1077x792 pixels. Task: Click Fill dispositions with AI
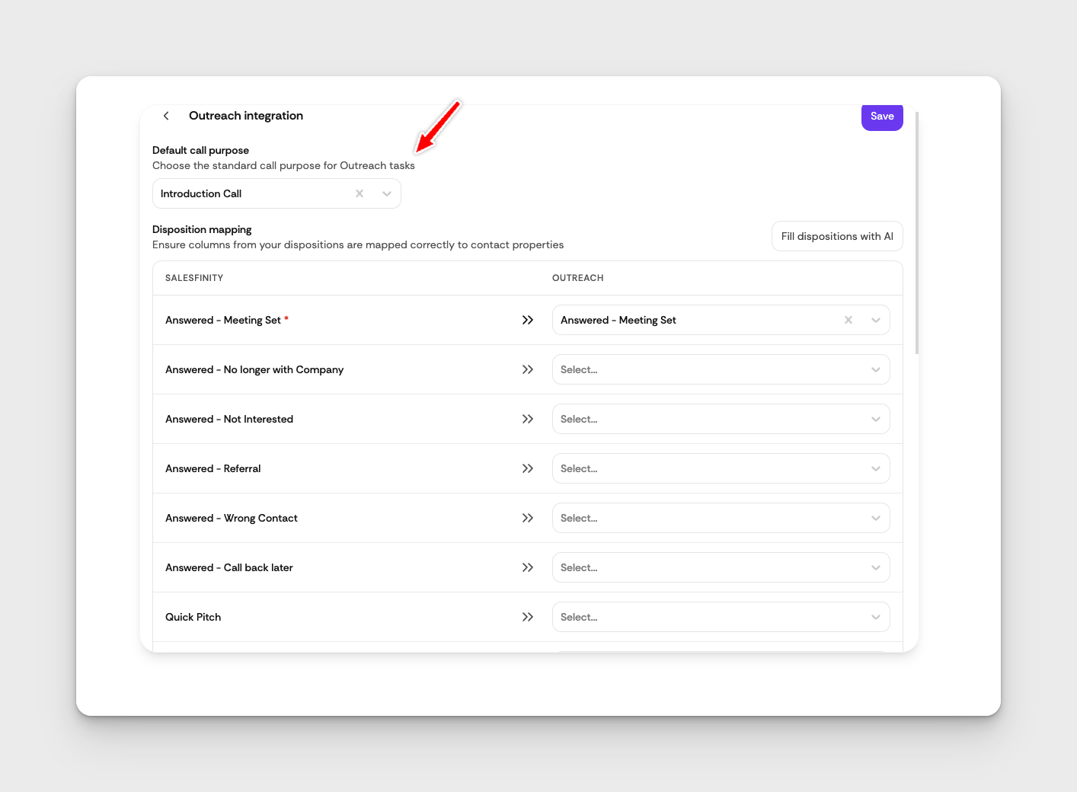(837, 236)
